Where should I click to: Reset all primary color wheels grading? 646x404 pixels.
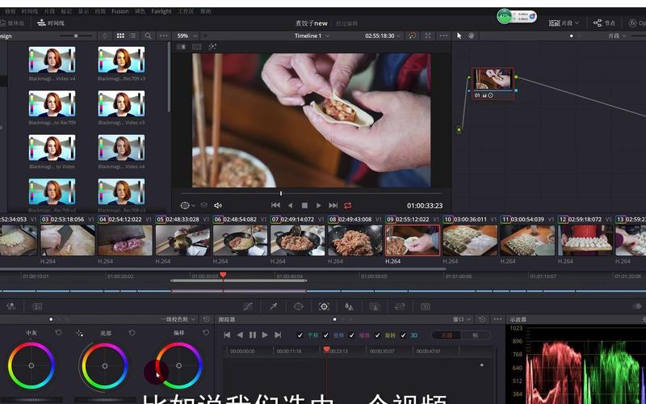coord(207,319)
